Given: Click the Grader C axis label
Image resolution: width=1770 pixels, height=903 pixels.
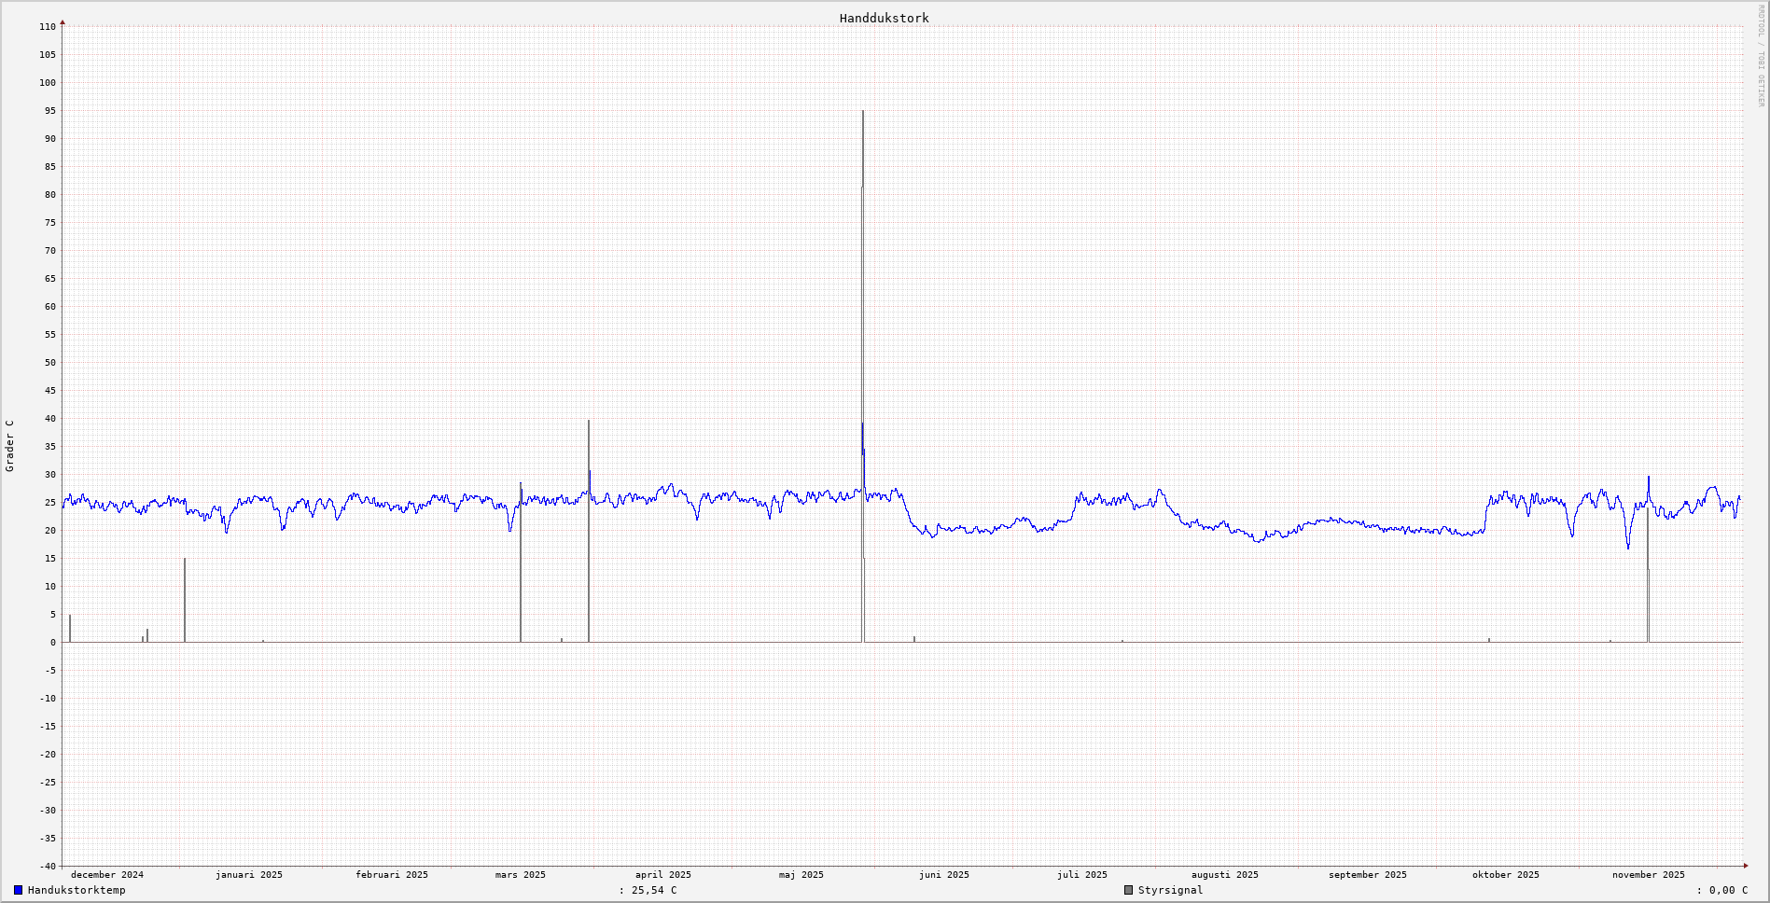Looking at the screenshot, I should [10, 445].
